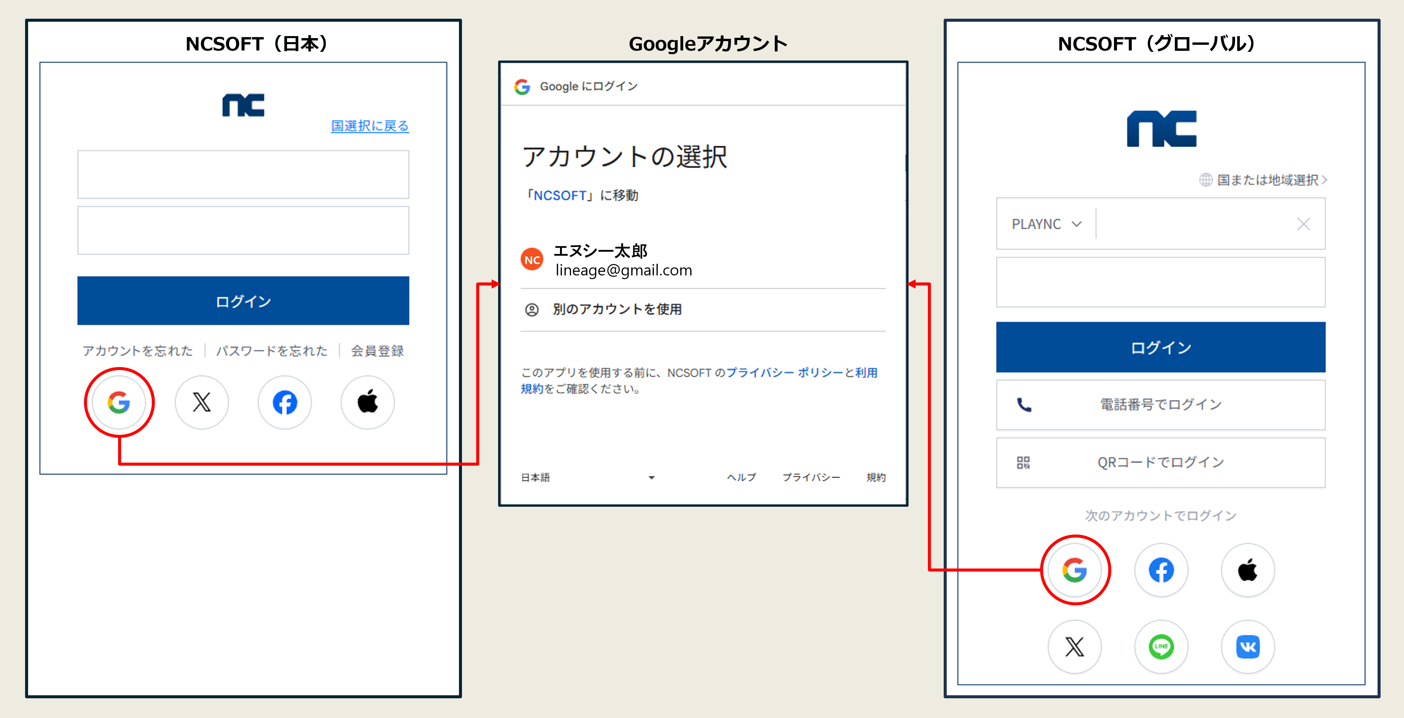This screenshot has width=1404, height=718.
Task: Click QRコードでログイン button
Action: (1160, 463)
